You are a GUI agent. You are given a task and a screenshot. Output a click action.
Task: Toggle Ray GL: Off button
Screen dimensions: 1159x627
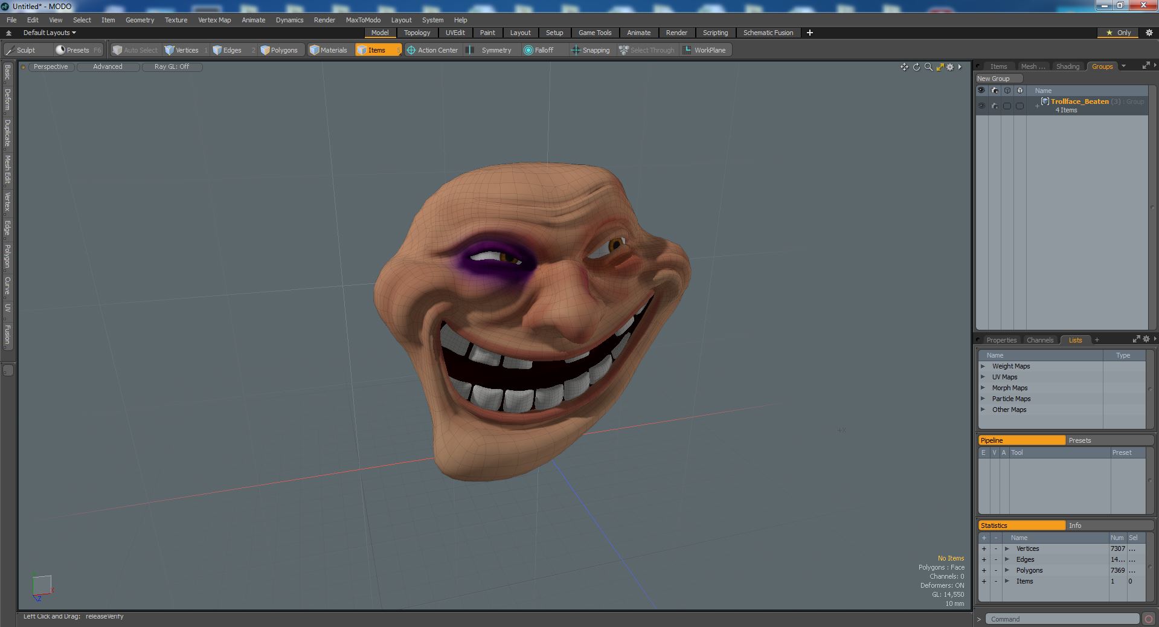(x=172, y=67)
